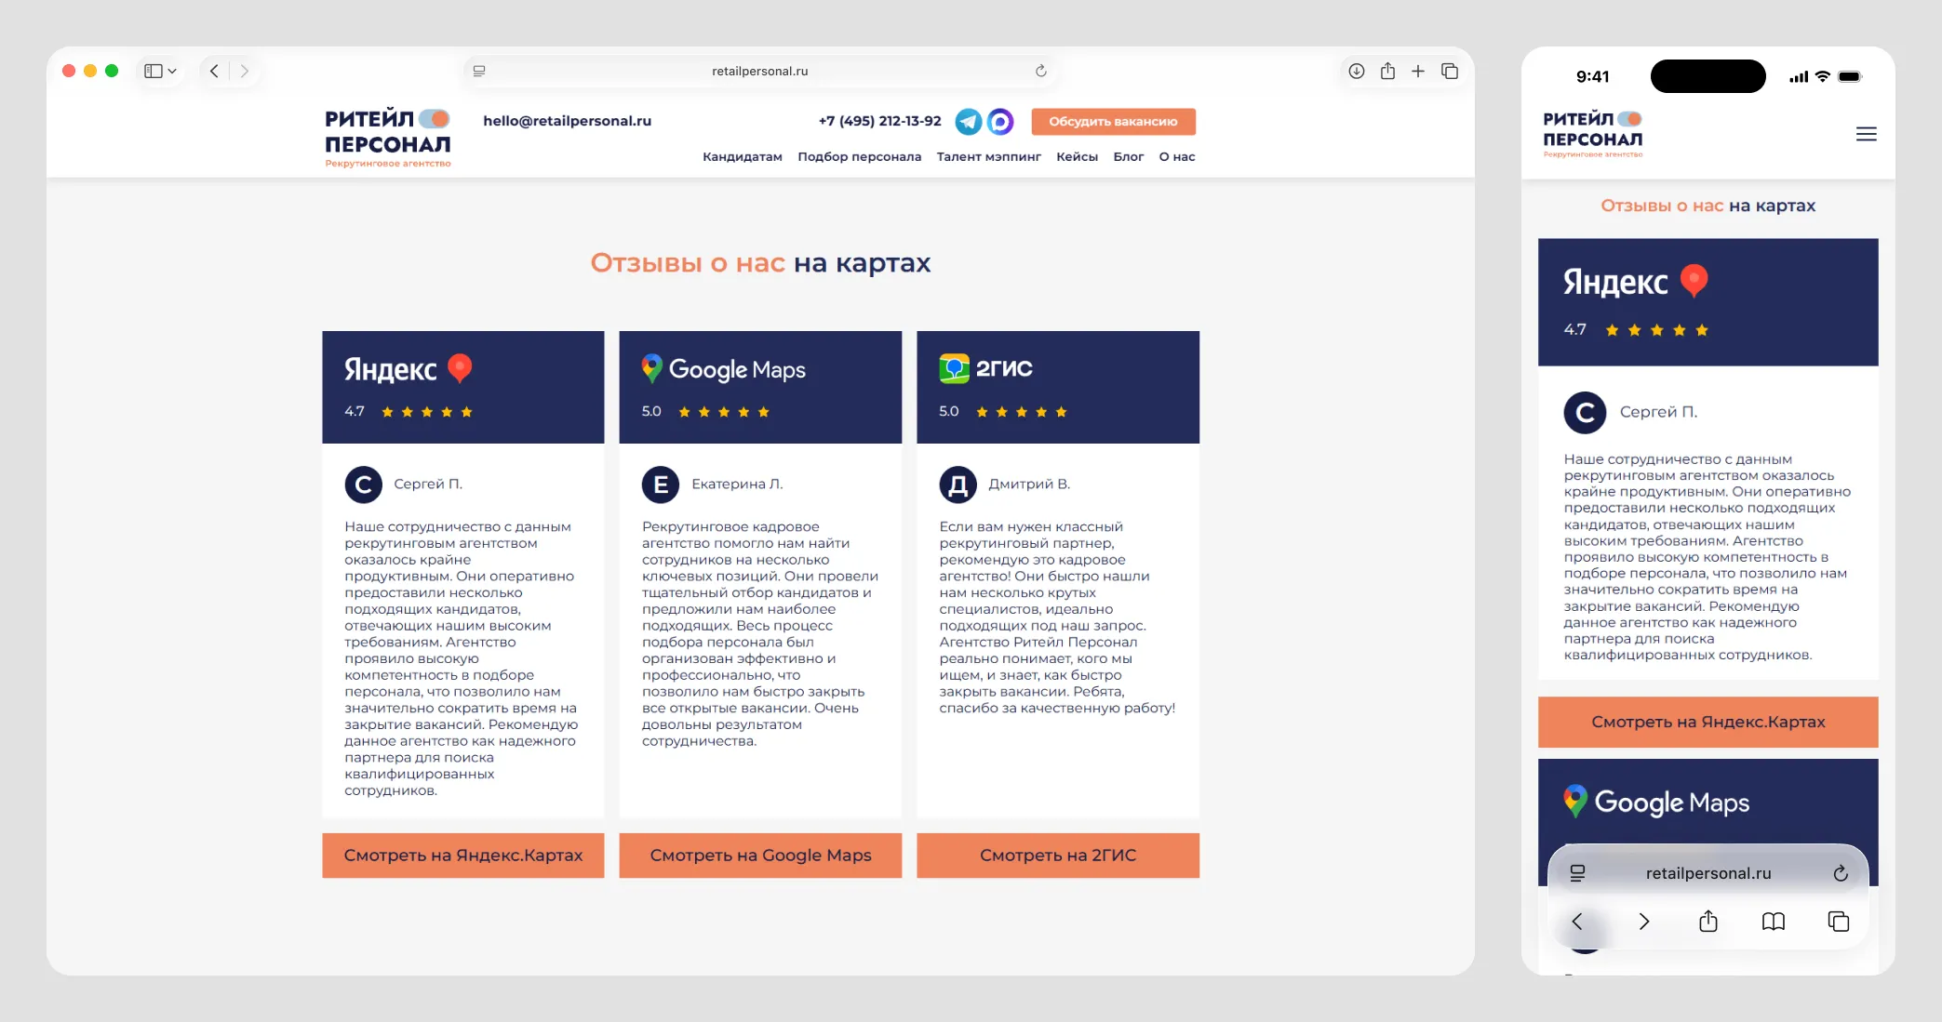1942x1022 pixels.
Task: Click the 5.0 rating in the 2ГИС card
Action: (949, 411)
